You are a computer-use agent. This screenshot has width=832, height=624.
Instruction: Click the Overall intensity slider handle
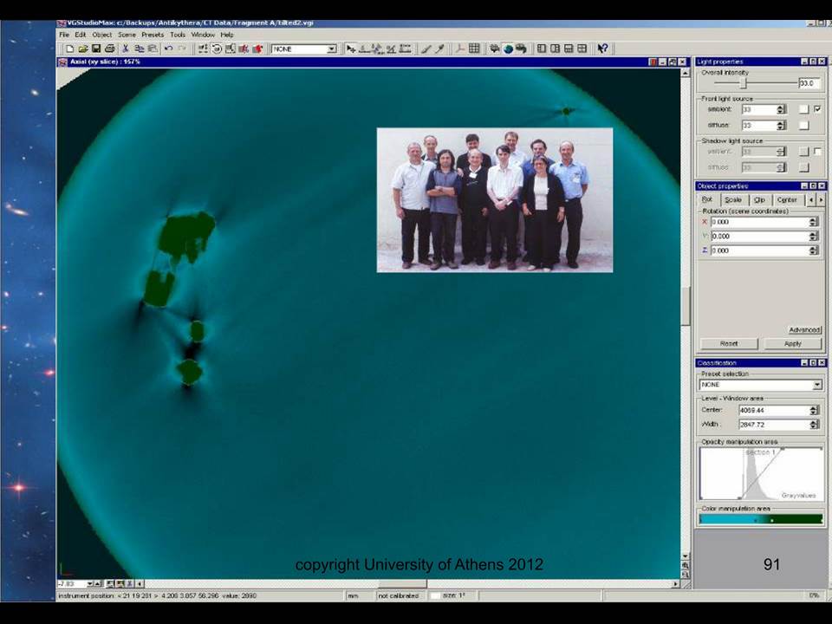[x=744, y=83]
